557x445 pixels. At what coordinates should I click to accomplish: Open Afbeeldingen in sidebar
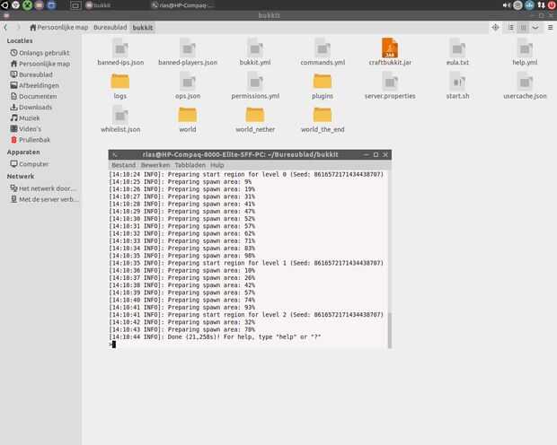[35, 85]
